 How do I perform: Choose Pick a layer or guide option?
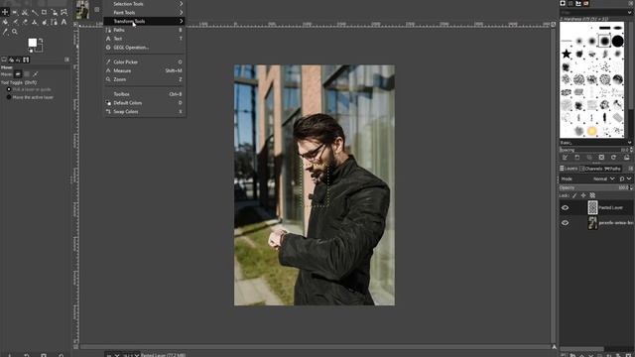pyautogui.click(x=29, y=89)
